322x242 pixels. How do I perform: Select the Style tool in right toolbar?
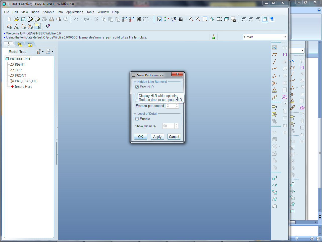[274, 206]
